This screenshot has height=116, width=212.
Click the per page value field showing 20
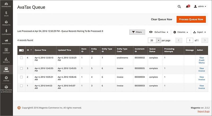tap(152, 40)
